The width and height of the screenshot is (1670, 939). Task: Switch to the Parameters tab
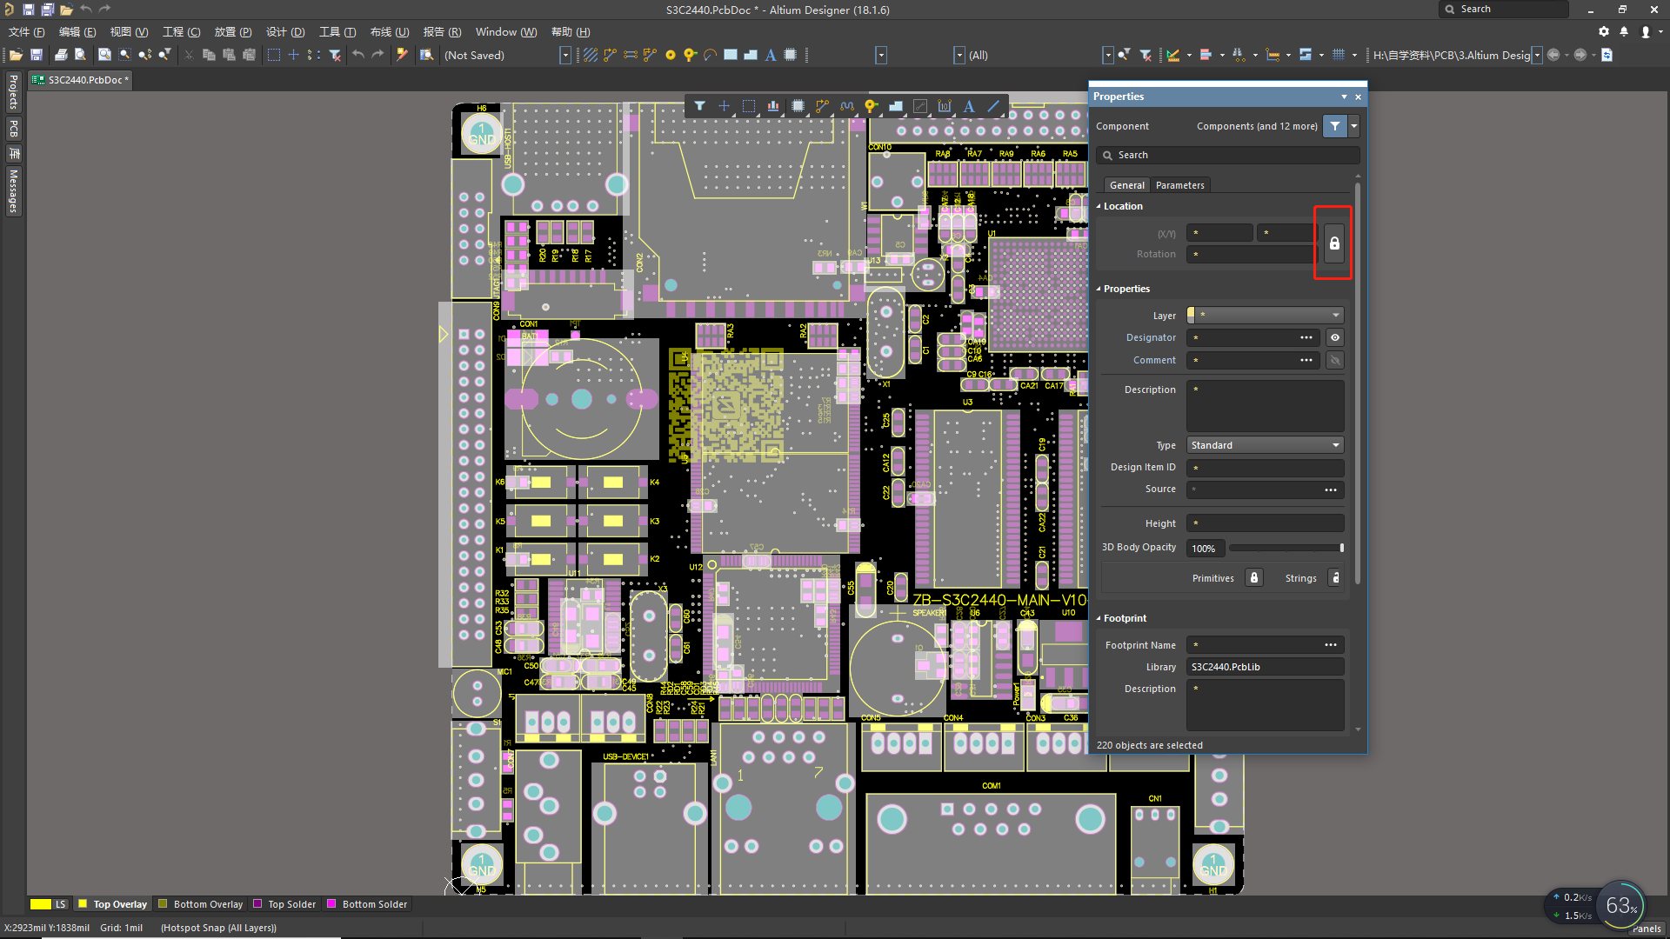(1180, 185)
